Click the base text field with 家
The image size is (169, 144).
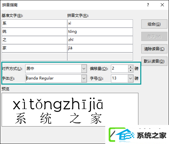(x=34, y=48)
